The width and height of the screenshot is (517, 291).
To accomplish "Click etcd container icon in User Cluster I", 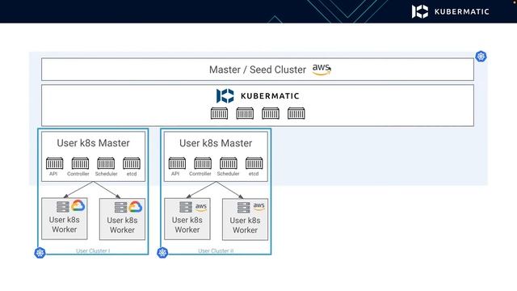I will (132, 163).
